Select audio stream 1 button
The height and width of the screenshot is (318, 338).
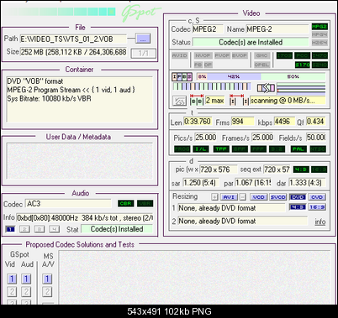[x=10, y=229]
